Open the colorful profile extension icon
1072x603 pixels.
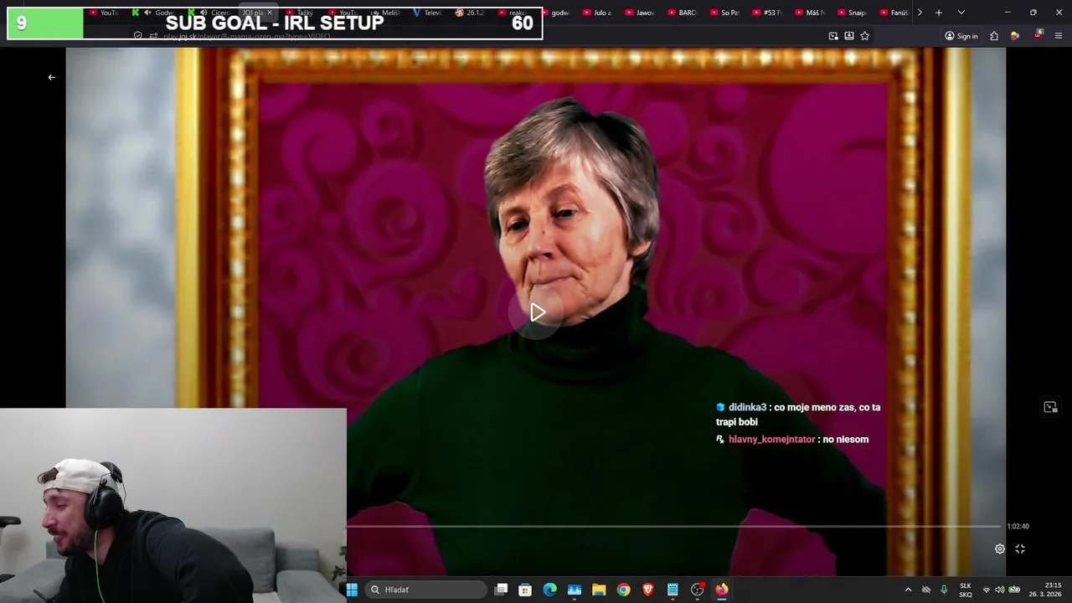1015,36
